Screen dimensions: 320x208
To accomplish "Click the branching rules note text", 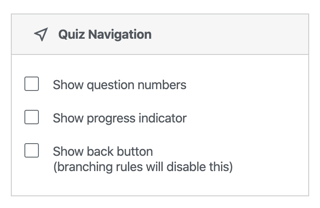I will click(x=143, y=167).
